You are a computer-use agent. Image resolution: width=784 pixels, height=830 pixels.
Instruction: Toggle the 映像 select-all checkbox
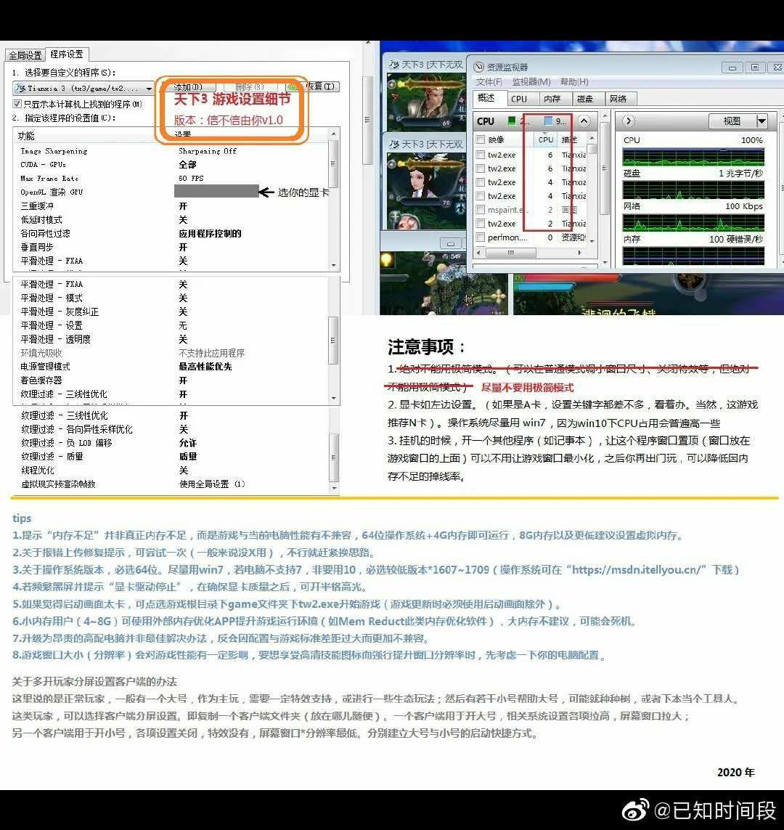481,139
